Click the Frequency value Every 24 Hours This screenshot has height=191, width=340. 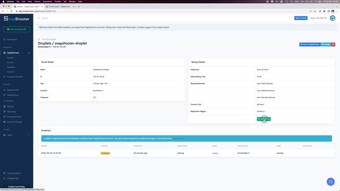[x=262, y=70]
